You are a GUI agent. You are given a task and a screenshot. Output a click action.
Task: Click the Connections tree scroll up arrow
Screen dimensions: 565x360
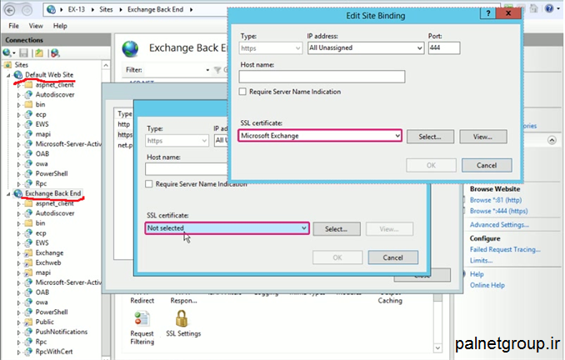(106, 65)
